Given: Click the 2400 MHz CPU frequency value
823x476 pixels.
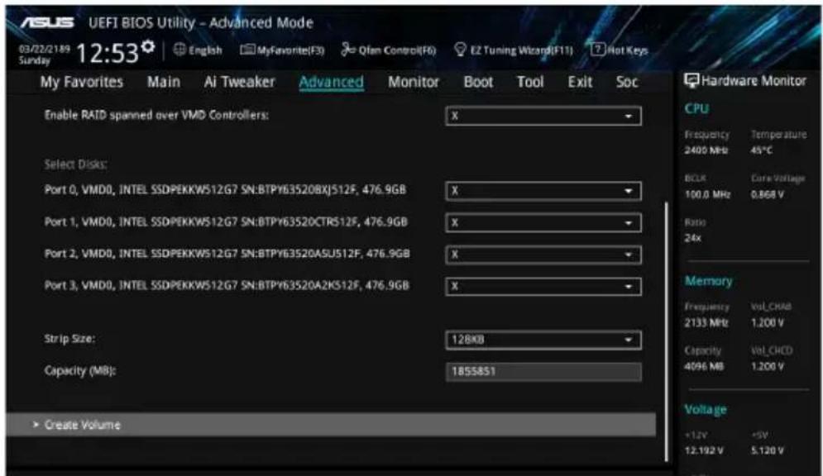Looking at the screenshot, I should (x=706, y=150).
